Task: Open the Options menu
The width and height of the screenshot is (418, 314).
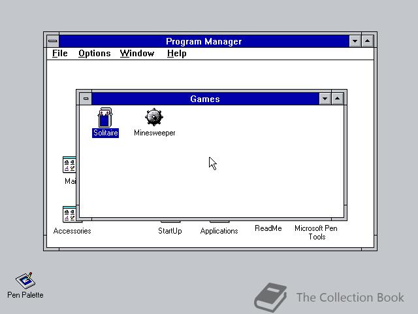Action: [x=94, y=54]
